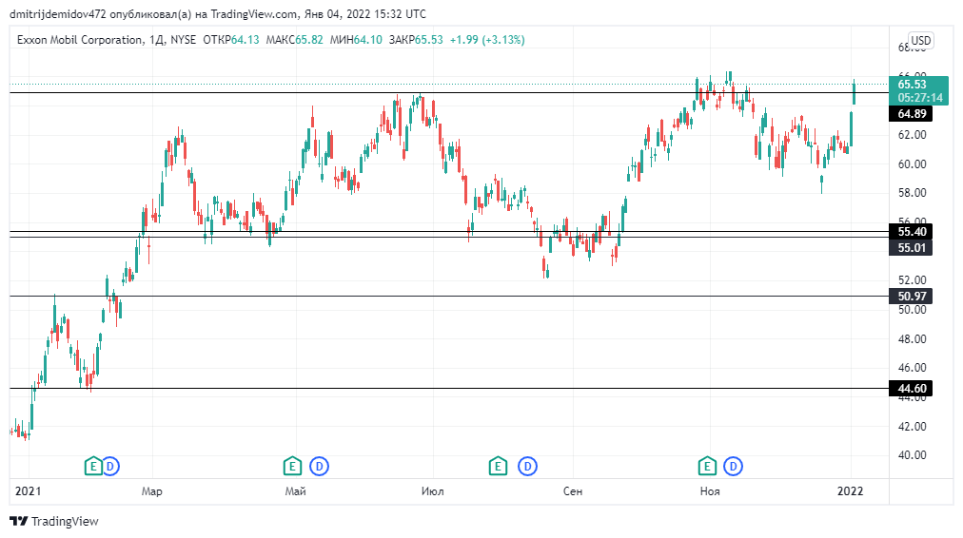Click the dividend D icon near November
963x538 pixels.
pos(734,466)
